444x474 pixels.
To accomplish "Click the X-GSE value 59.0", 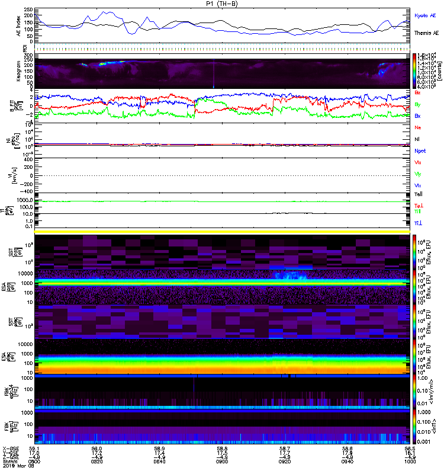I will point(96,449).
